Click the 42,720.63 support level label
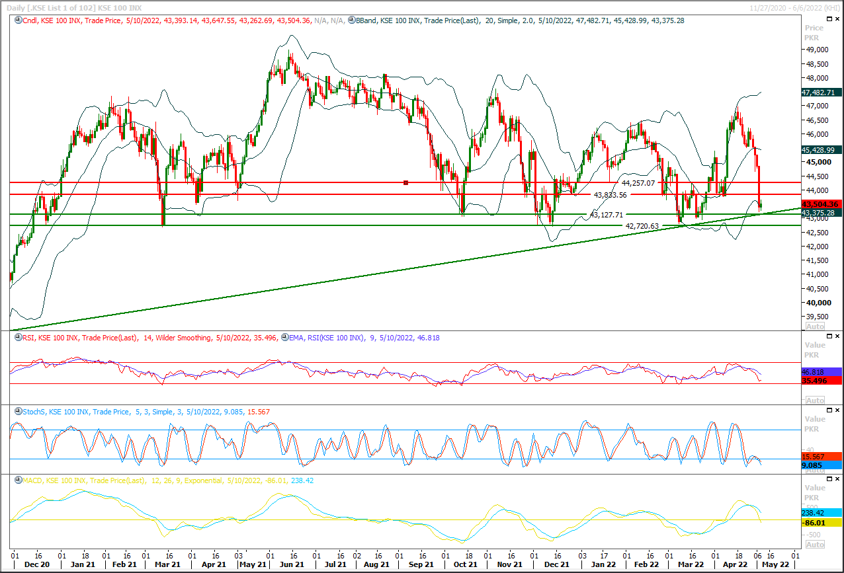The image size is (844, 573). click(x=642, y=226)
